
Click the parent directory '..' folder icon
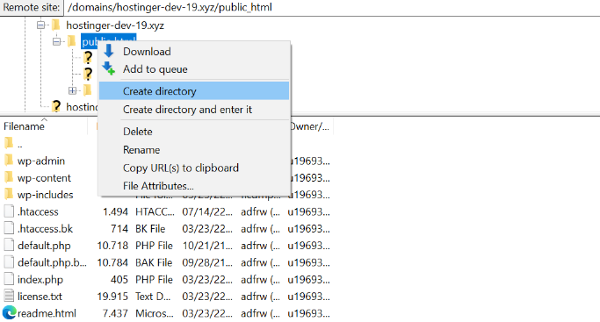click(9, 144)
